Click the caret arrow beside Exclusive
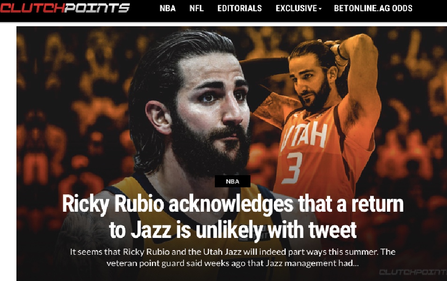 coord(320,9)
